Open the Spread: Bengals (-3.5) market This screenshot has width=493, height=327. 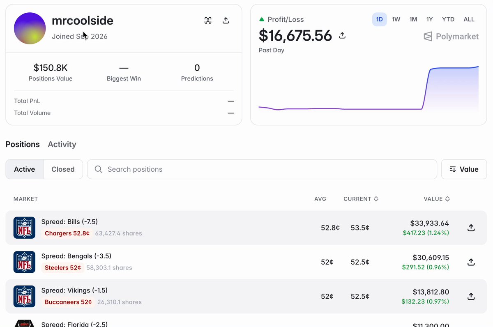coord(76,256)
